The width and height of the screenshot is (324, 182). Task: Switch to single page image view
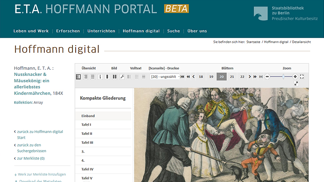[x=107, y=77]
